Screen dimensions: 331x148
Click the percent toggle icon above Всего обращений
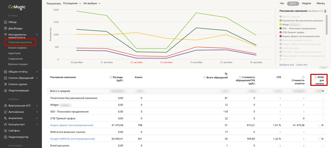[x=226, y=74]
